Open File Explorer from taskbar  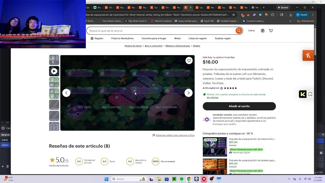click(159, 179)
